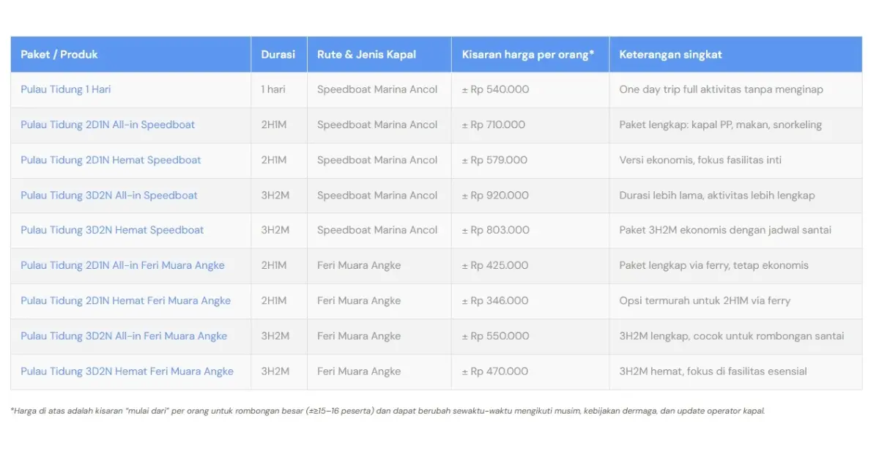Viewport: 879px width, 460px height.
Task: Open Pulau Tidung 2D1N All-in Speedboat link
Action: tap(107, 125)
